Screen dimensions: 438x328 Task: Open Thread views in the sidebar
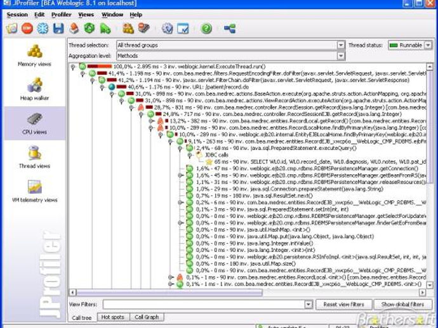pyautogui.click(x=35, y=157)
